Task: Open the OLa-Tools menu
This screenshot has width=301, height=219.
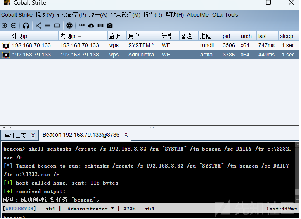Action: coord(225,15)
